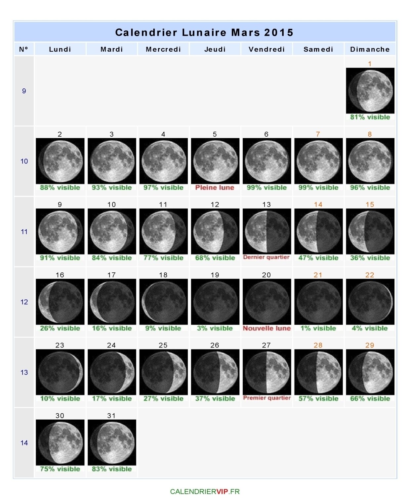Open the moon thumbnail for March 30
410x503 pixels.
(60, 442)
